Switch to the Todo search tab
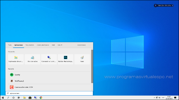The width and height of the screenshot is (179, 100). point(10,45)
